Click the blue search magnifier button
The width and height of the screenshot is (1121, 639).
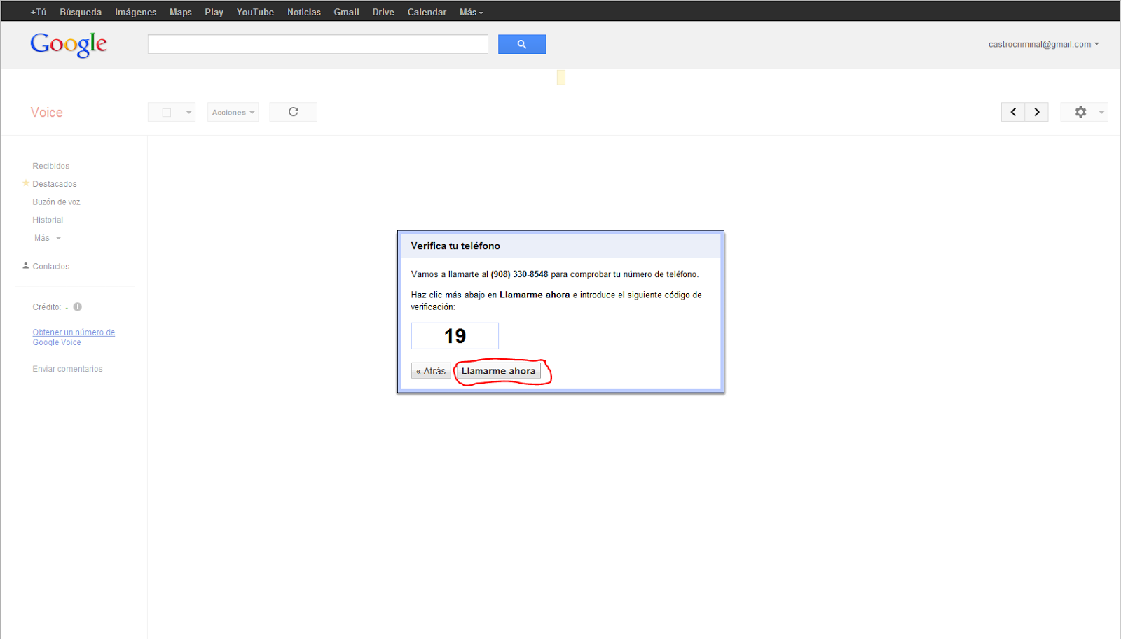coord(522,44)
